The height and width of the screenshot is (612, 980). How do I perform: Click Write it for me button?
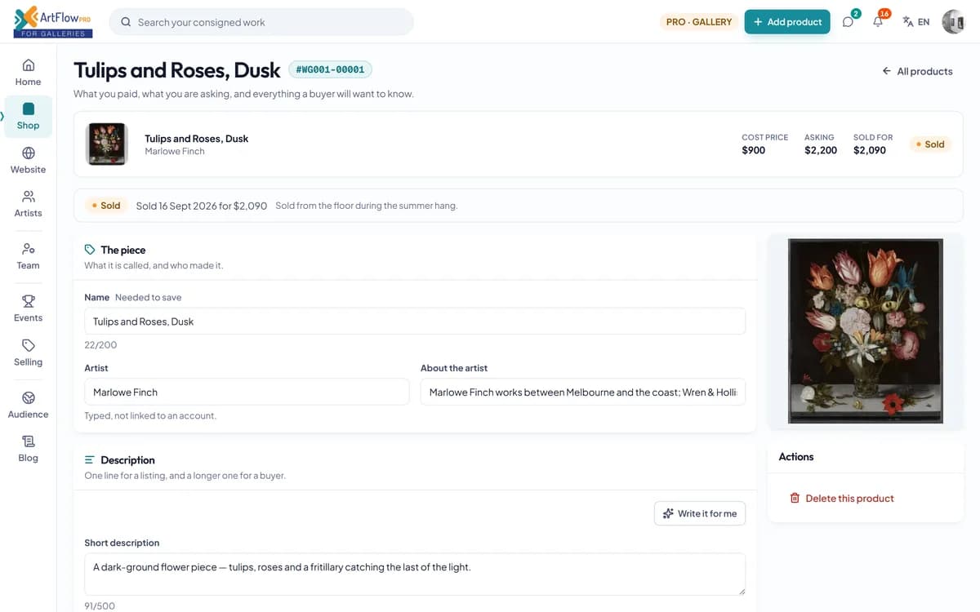[700, 513]
